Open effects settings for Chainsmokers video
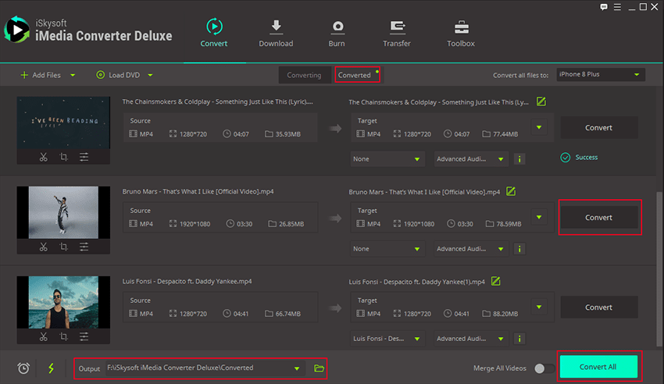Viewport: 664px width, 384px height. pos(84,158)
